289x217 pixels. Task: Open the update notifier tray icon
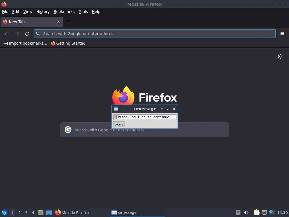coord(272,212)
